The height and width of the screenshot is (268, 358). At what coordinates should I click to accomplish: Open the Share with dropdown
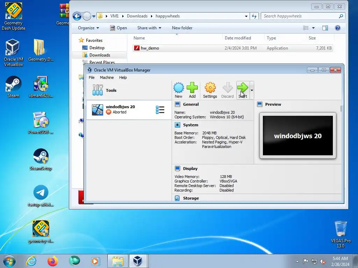pos(149,28)
